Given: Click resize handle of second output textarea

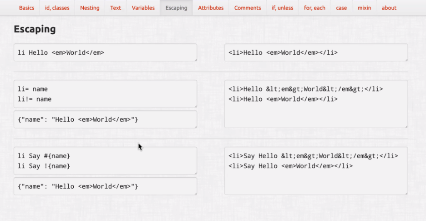Looking at the screenshot, I should click(406, 126).
